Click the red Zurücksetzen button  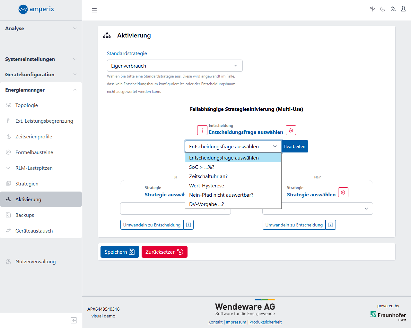[x=164, y=252]
